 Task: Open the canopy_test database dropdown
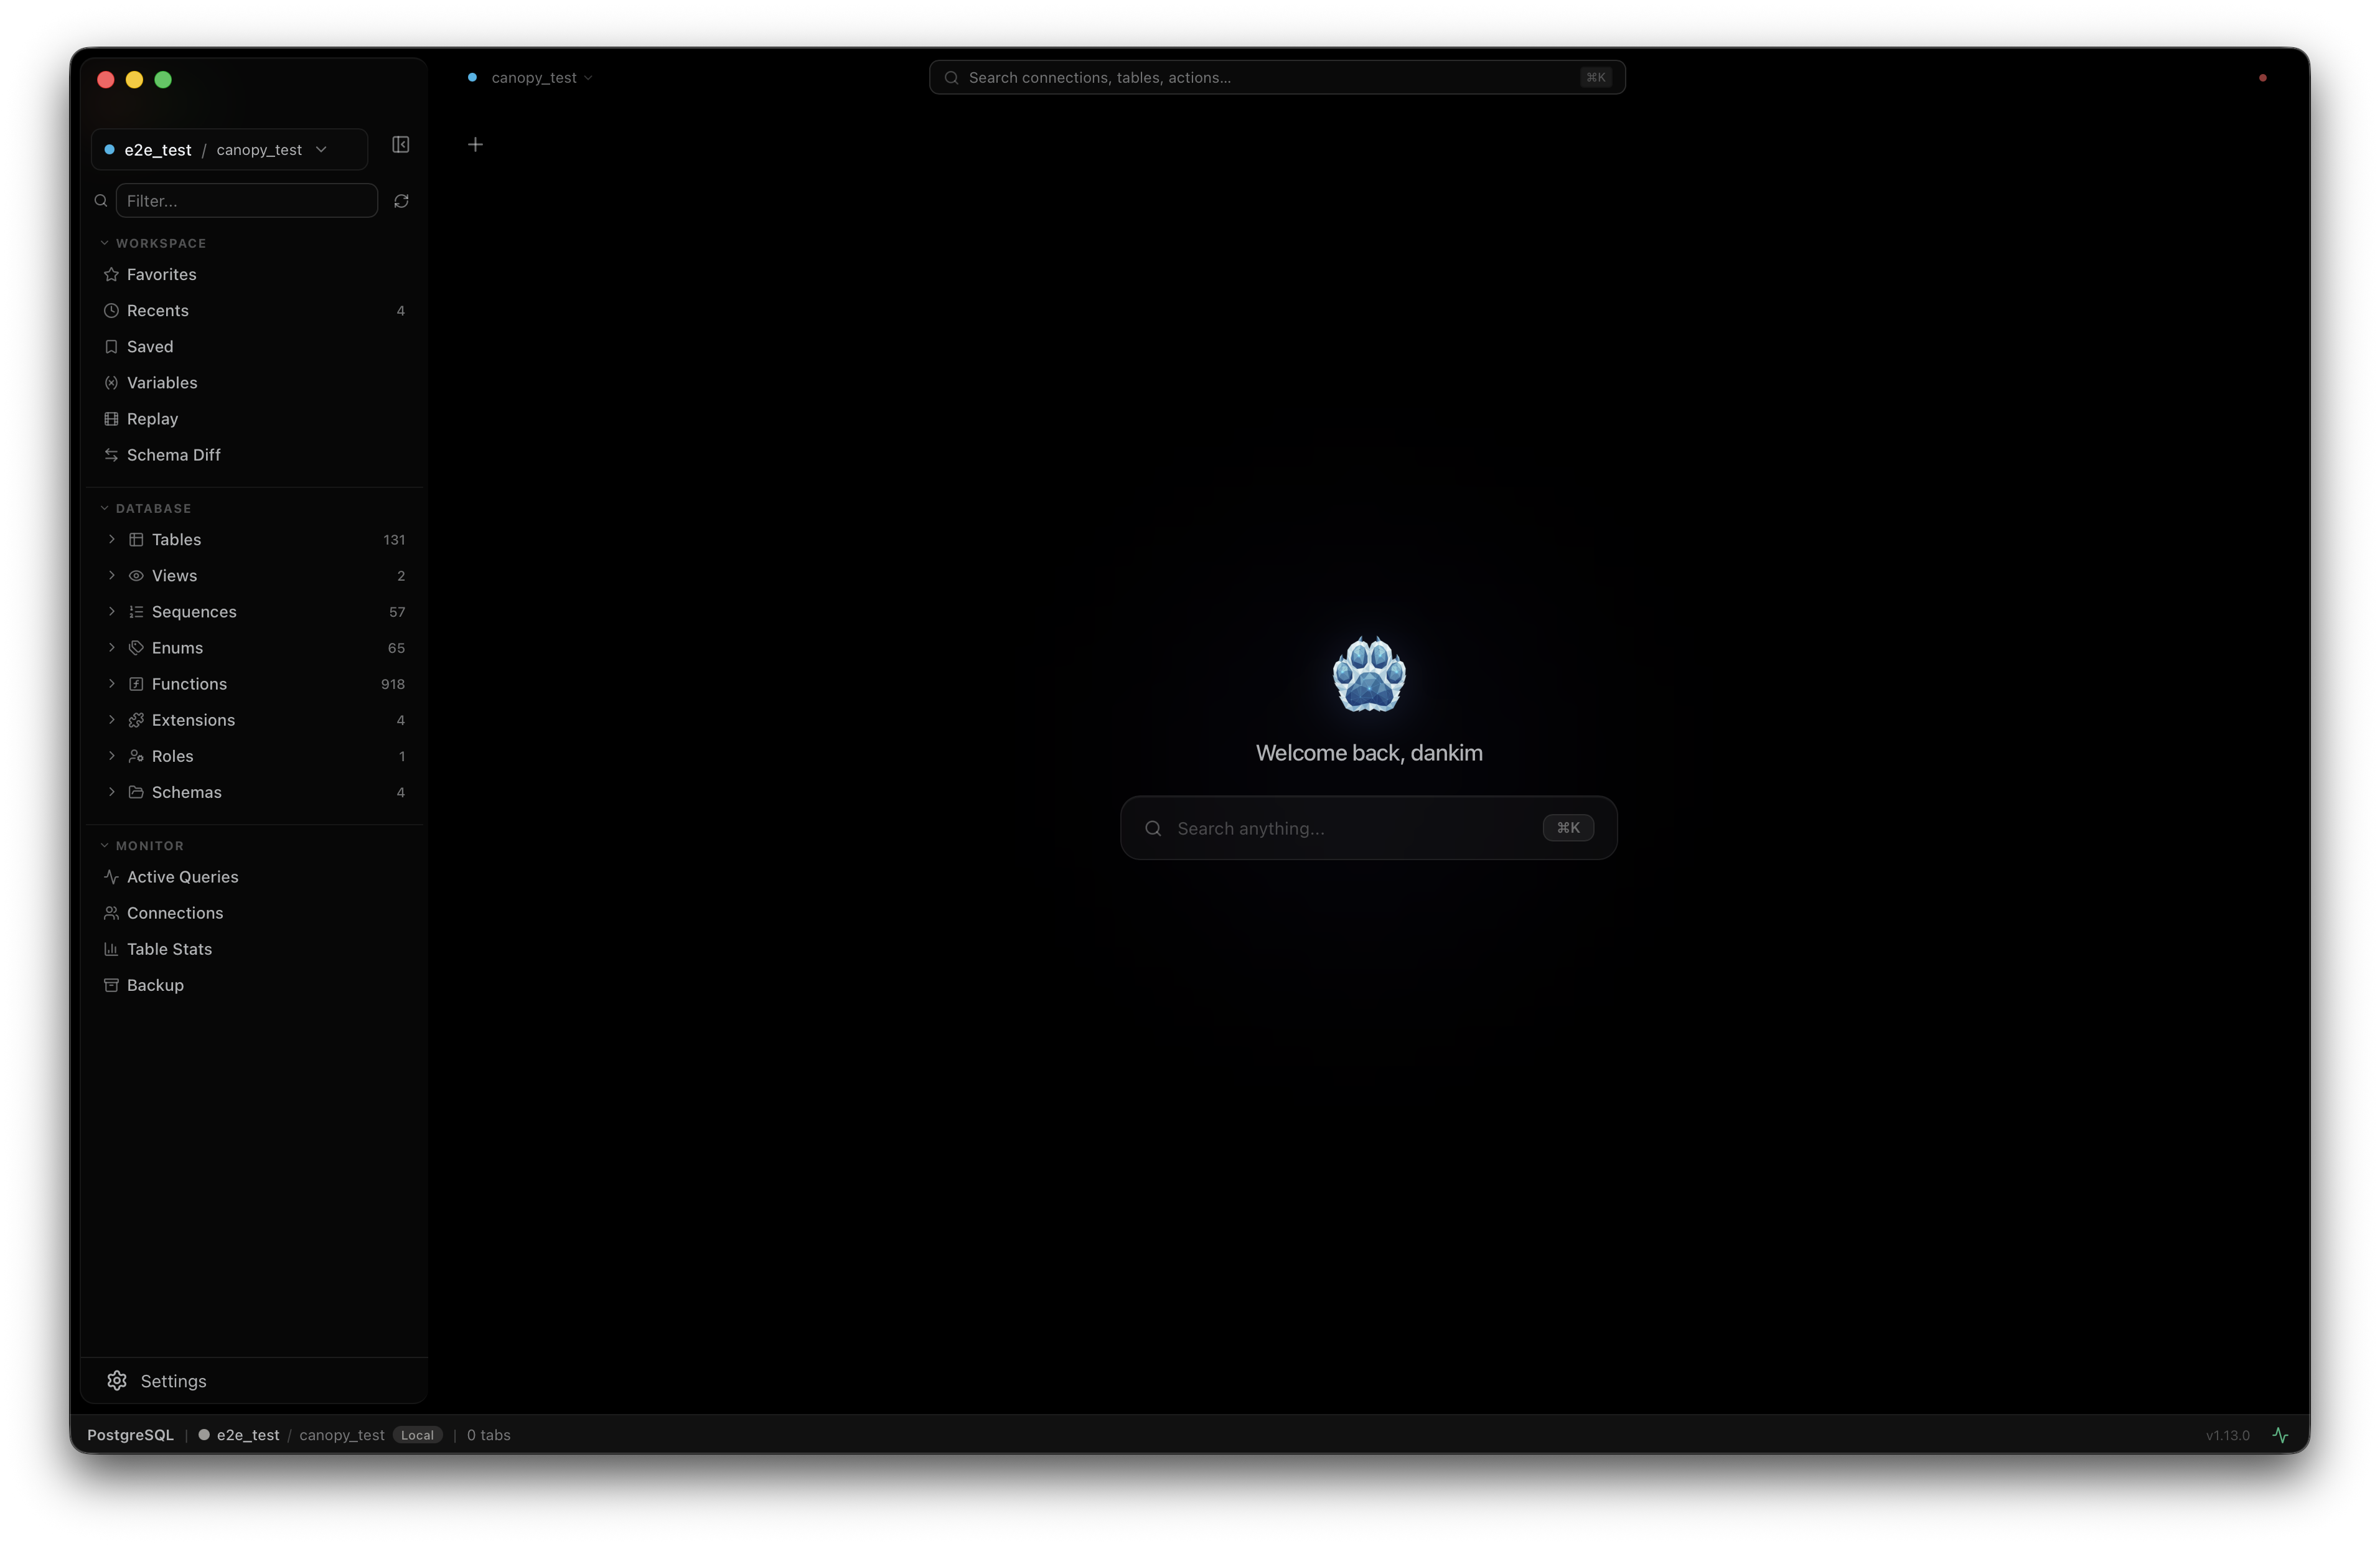(x=321, y=149)
